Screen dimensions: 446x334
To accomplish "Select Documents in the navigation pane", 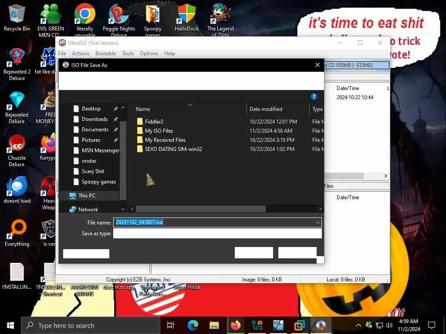I will tap(95, 130).
